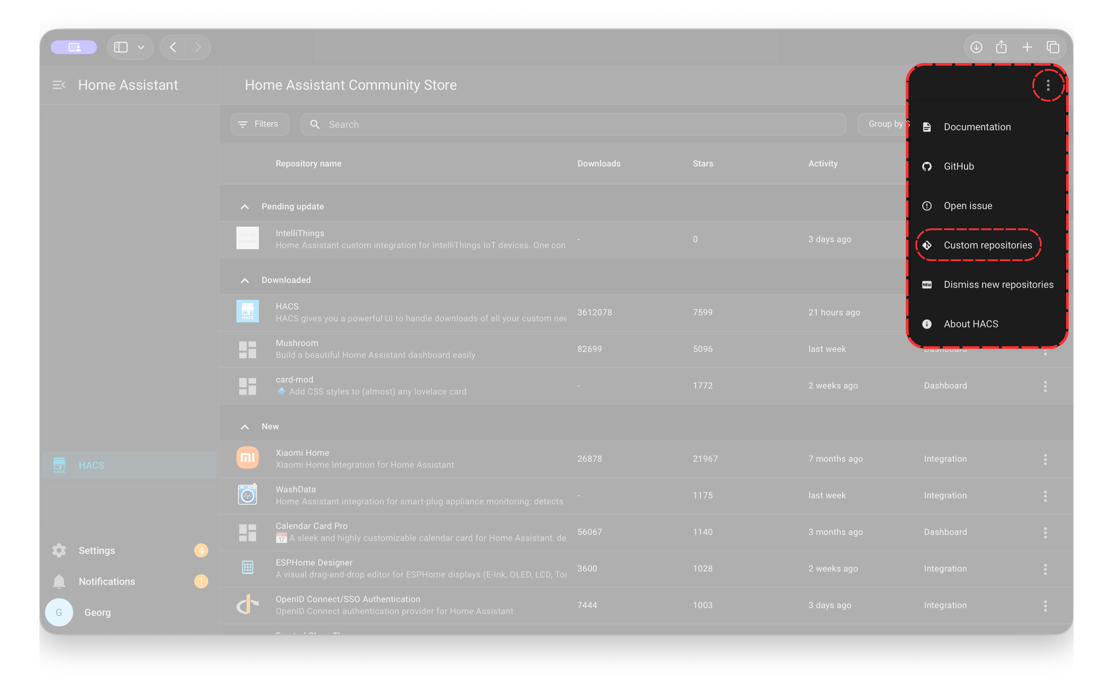The height and width of the screenshot is (689, 1113).
Task: Open the Filters button
Action: tap(260, 124)
